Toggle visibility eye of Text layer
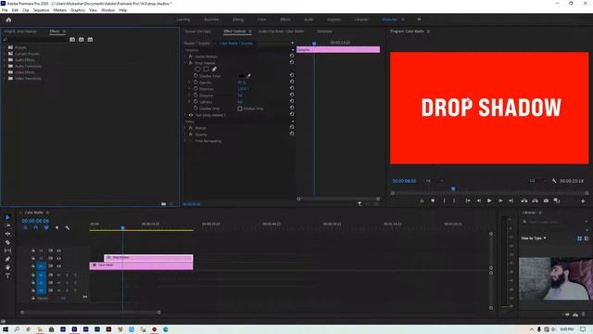Screen dimensions: 593x334 click(191, 115)
